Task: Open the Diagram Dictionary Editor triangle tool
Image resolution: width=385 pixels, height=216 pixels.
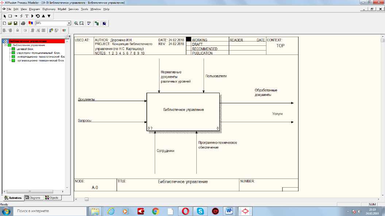Action: coord(32,16)
